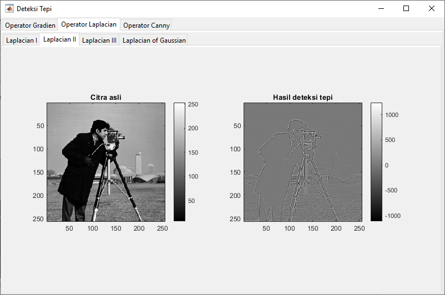Select the Laplacian II sub-tab

(59, 39)
